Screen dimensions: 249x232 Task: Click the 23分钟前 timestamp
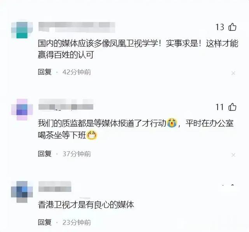tap(77, 222)
